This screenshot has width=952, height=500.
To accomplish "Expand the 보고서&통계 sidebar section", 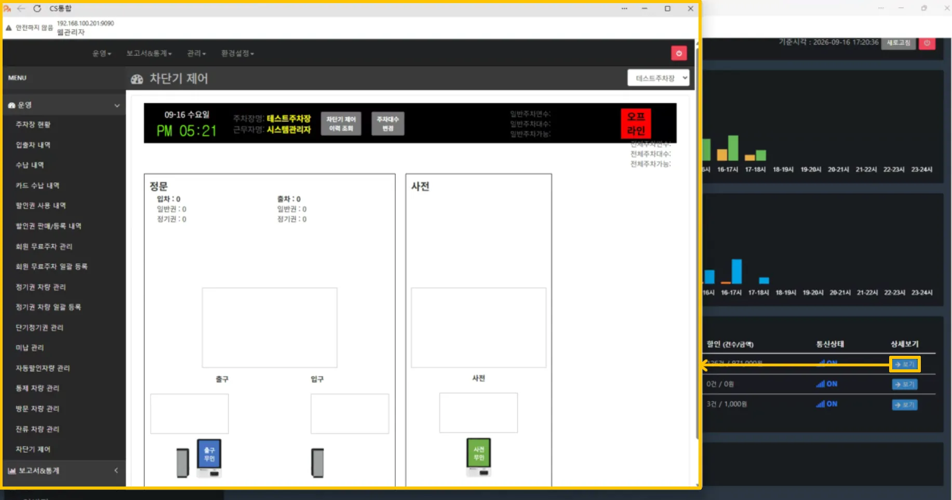I will 63,470.
